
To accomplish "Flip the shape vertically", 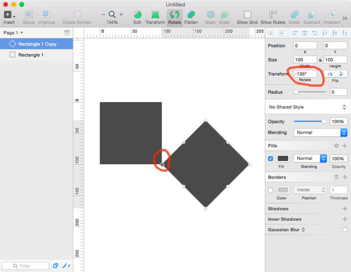I will click(341, 74).
